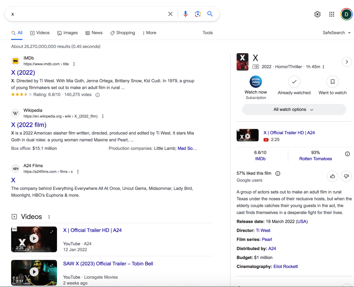Open the SafeSearch dropdown
The height and width of the screenshot is (287, 354).
(x=336, y=32)
